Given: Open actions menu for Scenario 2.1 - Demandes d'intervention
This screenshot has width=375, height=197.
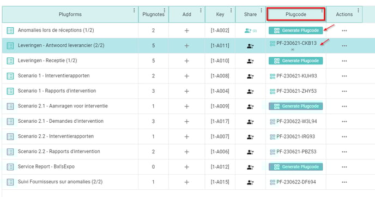Looking at the screenshot, I should pos(344,122).
